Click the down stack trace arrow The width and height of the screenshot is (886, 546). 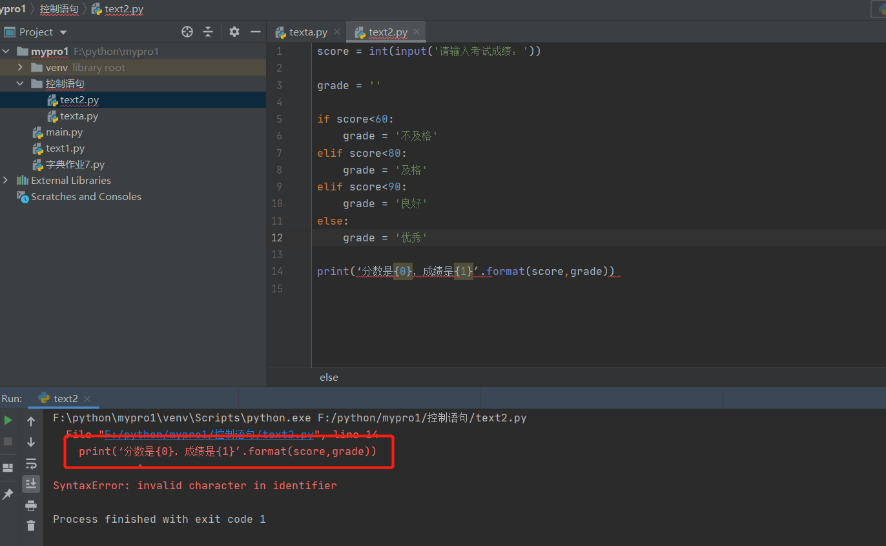31,442
